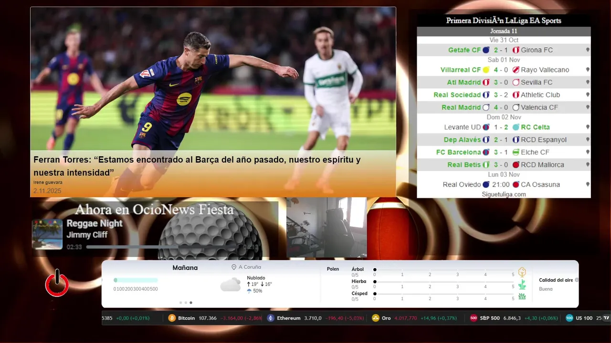Viewport: 611px width, 343px height.
Task: Click the Elche CF green crest
Action: click(516, 152)
